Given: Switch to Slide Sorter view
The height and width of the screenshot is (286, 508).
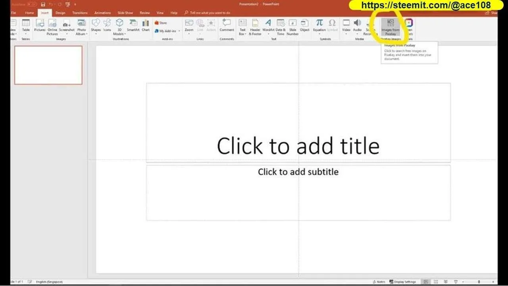Looking at the screenshot, I should pyautogui.click(x=436, y=282).
